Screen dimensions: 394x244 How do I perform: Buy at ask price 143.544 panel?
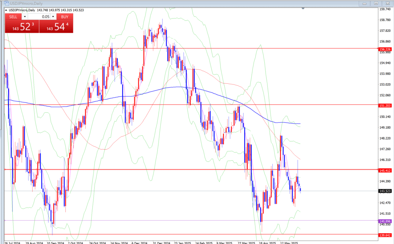pyautogui.click(x=56, y=27)
